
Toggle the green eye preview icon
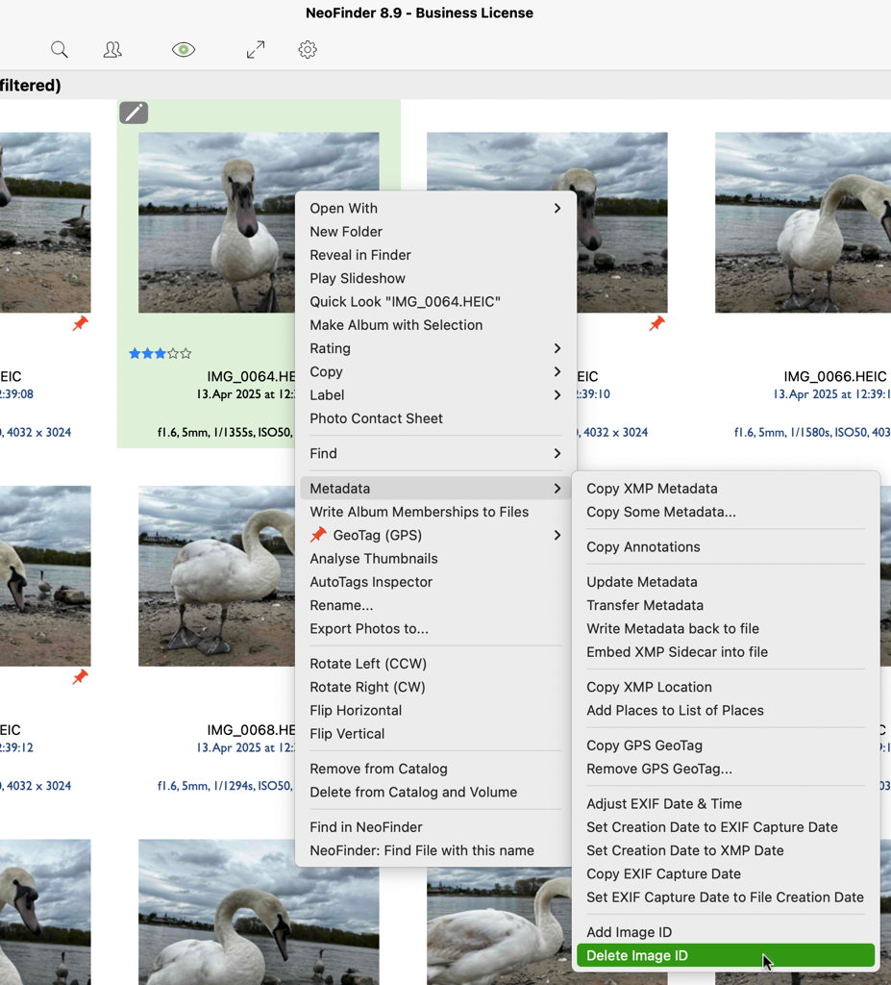184,50
